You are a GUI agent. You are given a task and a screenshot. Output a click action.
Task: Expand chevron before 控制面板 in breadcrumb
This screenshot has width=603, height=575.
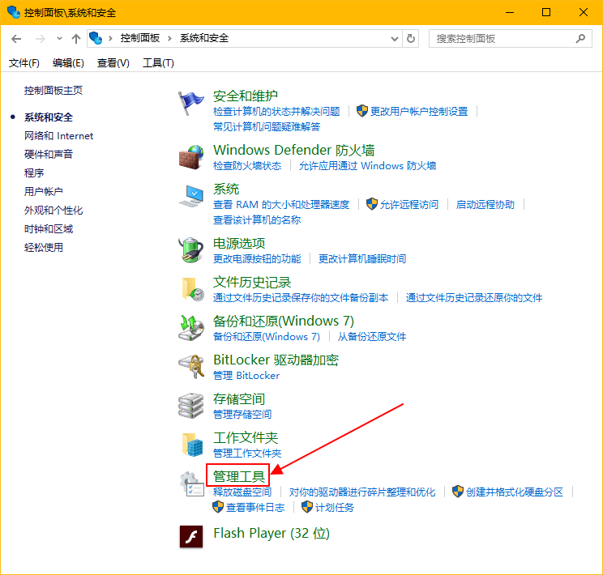pos(110,38)
